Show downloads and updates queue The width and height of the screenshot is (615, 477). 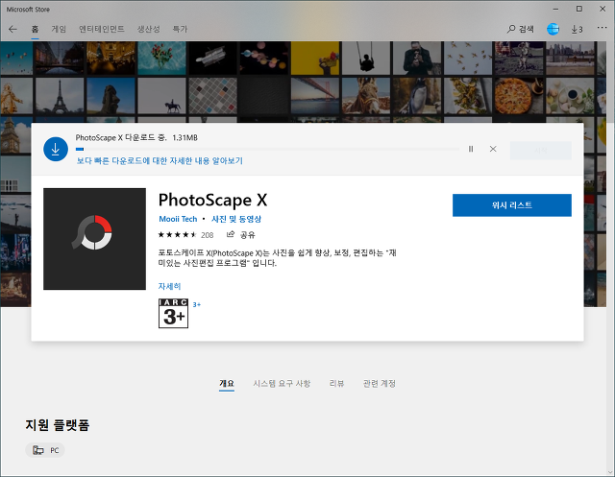point(577,29)
